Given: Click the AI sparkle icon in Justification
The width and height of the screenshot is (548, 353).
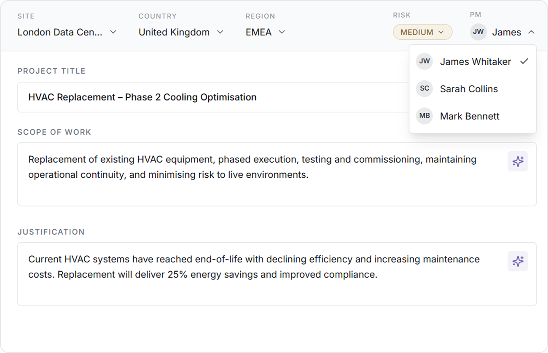Looking at the screenshot, I should (518, 261).
